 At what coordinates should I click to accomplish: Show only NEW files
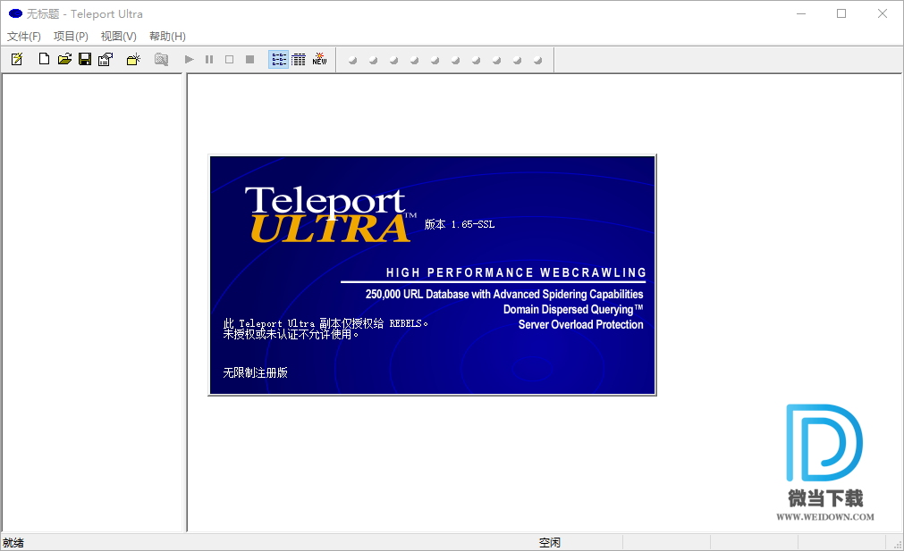click(319, 59)
